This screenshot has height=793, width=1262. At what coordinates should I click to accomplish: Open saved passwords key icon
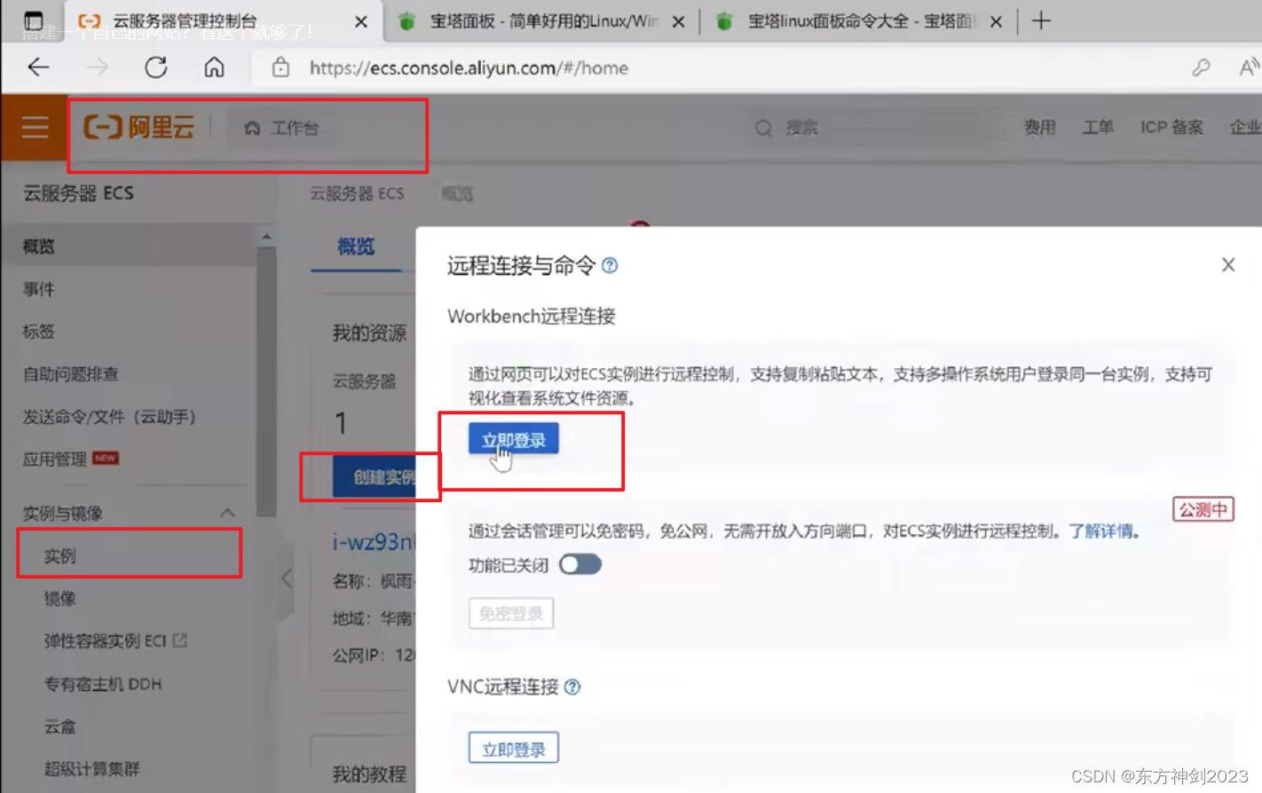[1201, 67]
